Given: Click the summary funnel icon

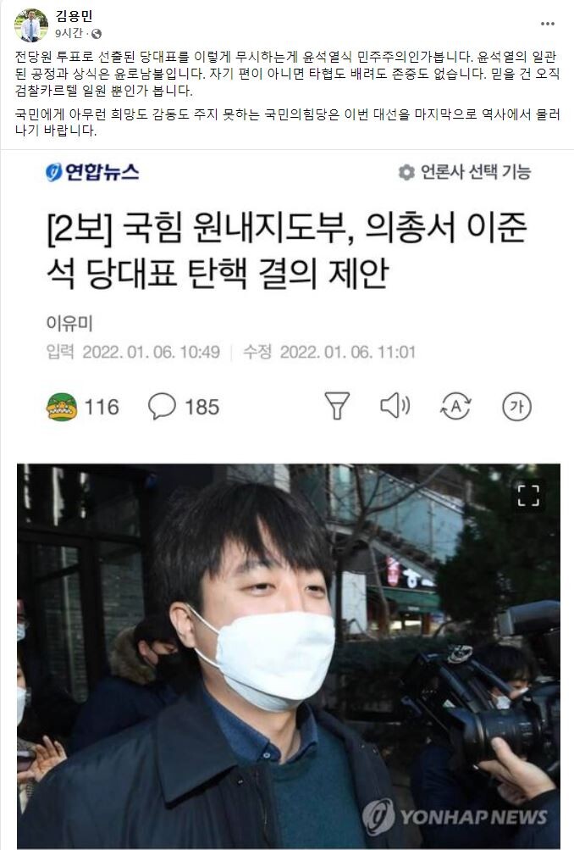Looking at the screenshot, I should (337, 405).
